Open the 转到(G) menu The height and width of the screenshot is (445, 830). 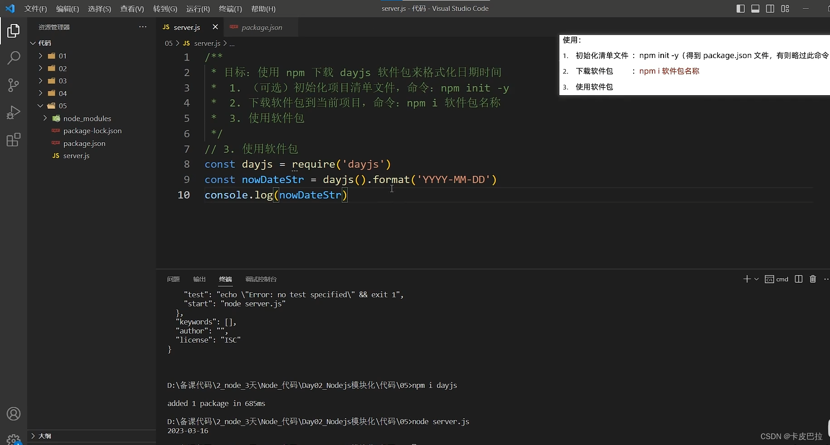(x=165, y=9)
